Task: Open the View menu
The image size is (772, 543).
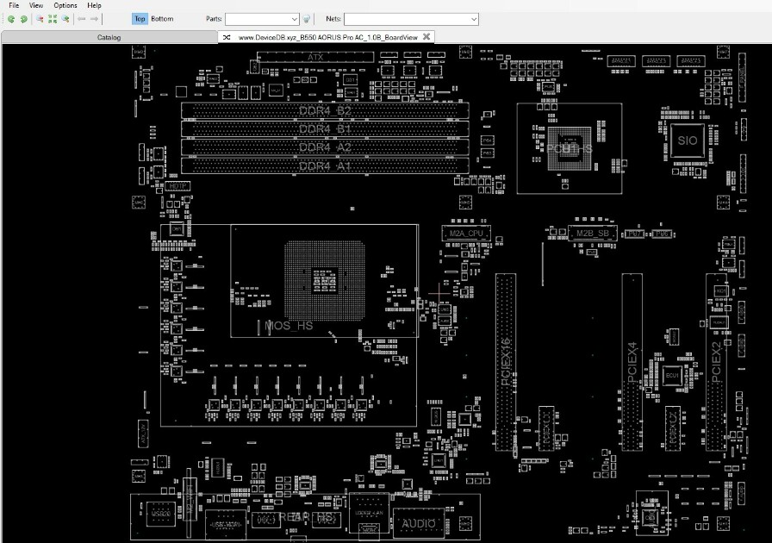Action: click(x=36, y=5)
